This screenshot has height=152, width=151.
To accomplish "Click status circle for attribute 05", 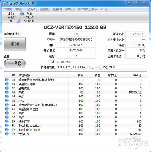I will [7, 80].
